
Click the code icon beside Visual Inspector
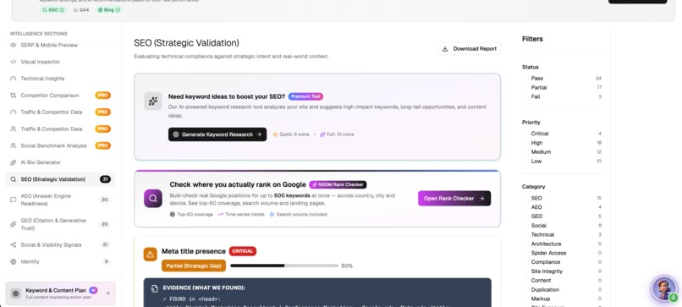coord(13,62)
